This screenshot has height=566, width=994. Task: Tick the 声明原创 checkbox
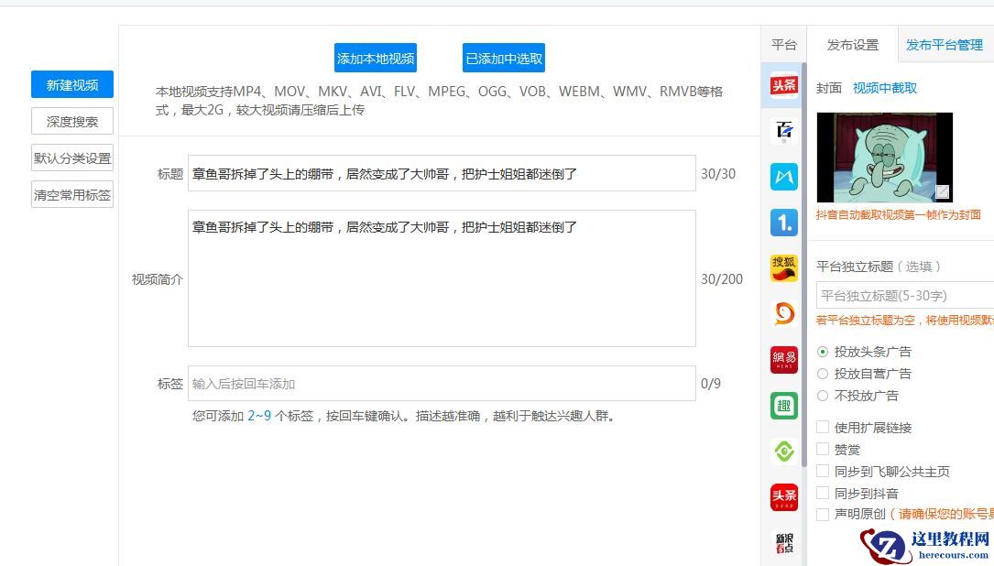823,514
